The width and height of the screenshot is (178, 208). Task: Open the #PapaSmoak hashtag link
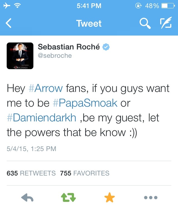click(x=85, y=103)
